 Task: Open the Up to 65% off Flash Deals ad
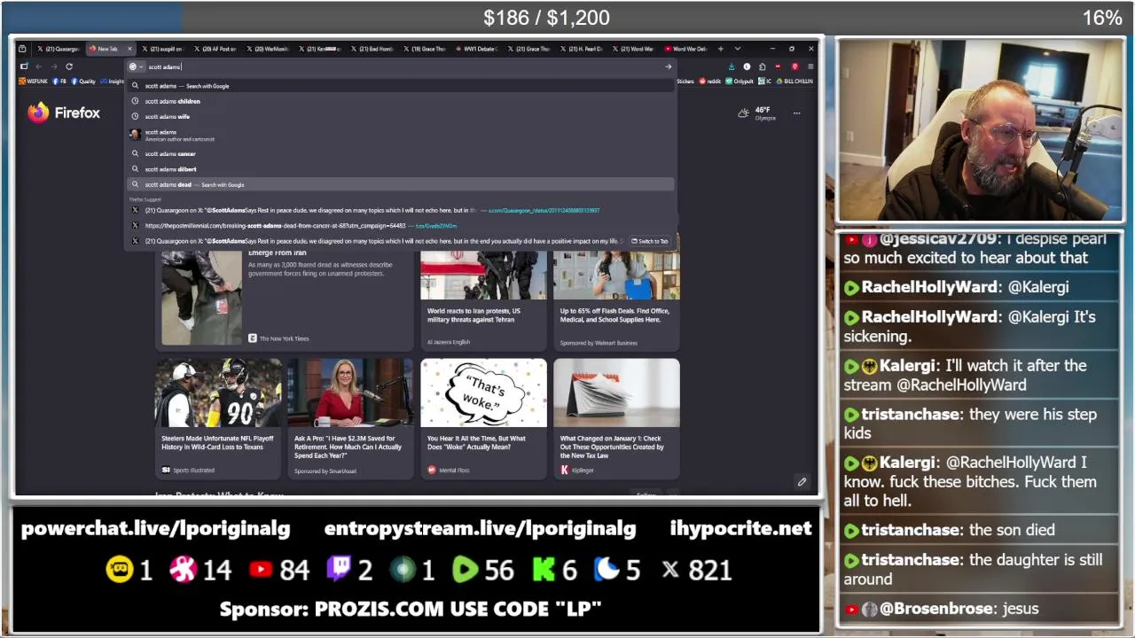coord(616,300)
